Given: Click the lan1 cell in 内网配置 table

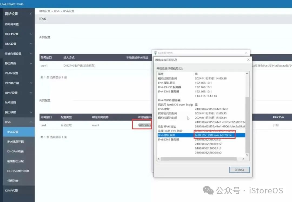Looking at the screenshot, I should 43,125.
